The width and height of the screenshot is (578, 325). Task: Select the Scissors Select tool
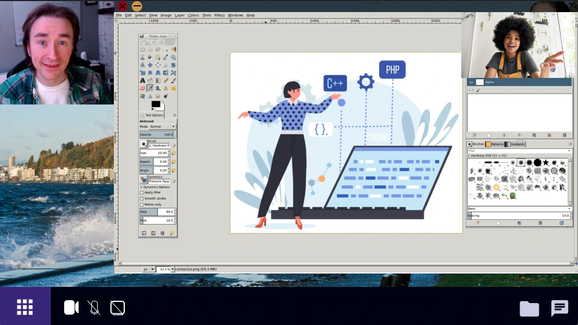pos(143,57)
